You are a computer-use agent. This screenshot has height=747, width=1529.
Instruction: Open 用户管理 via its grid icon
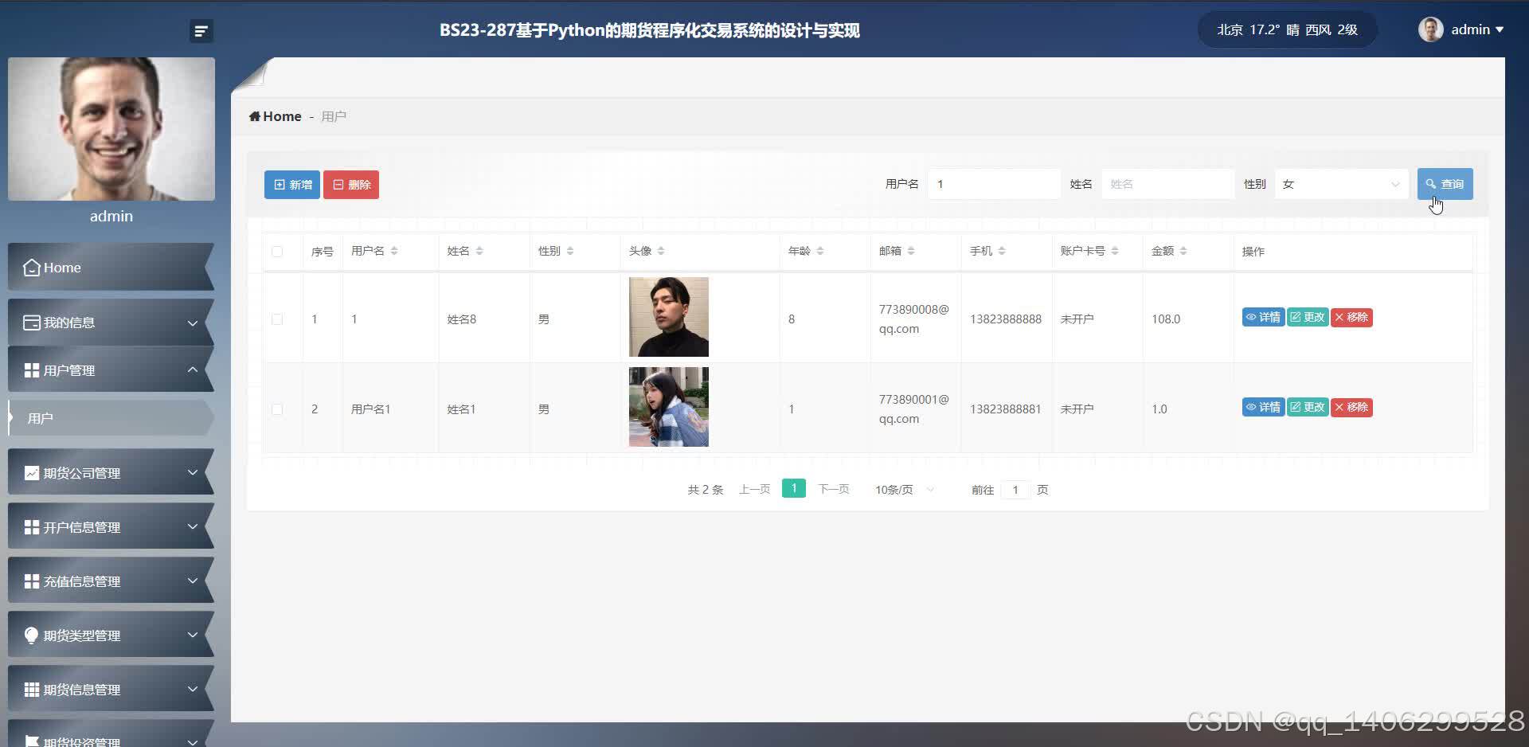click(x=30, y=370)
